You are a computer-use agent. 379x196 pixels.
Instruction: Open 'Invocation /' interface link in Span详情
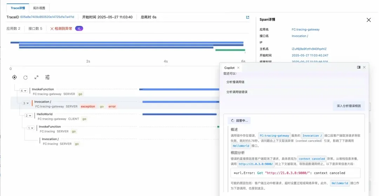[300, 36]
